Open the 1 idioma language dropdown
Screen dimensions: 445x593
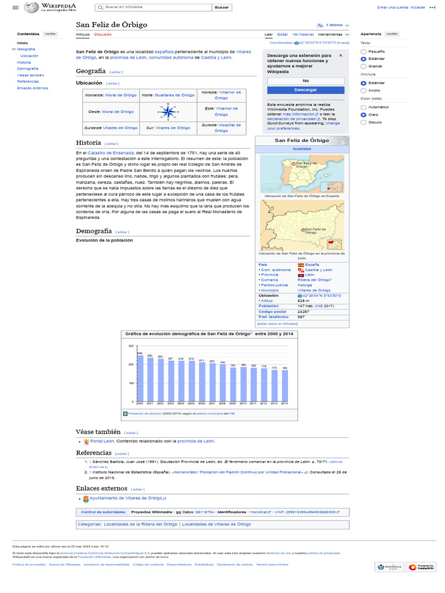point(338,25)
